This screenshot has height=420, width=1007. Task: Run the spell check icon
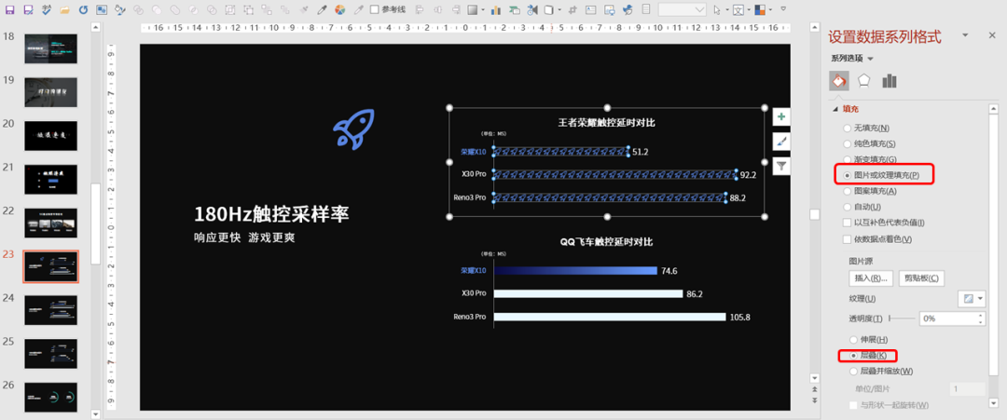[x=47, y=9]
